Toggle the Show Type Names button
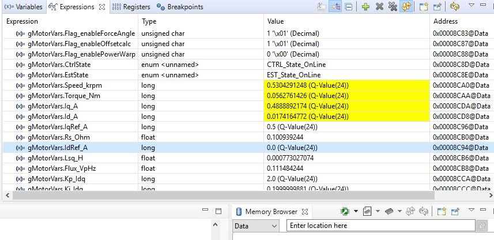494x240 pixels. (x=321, y=6)
